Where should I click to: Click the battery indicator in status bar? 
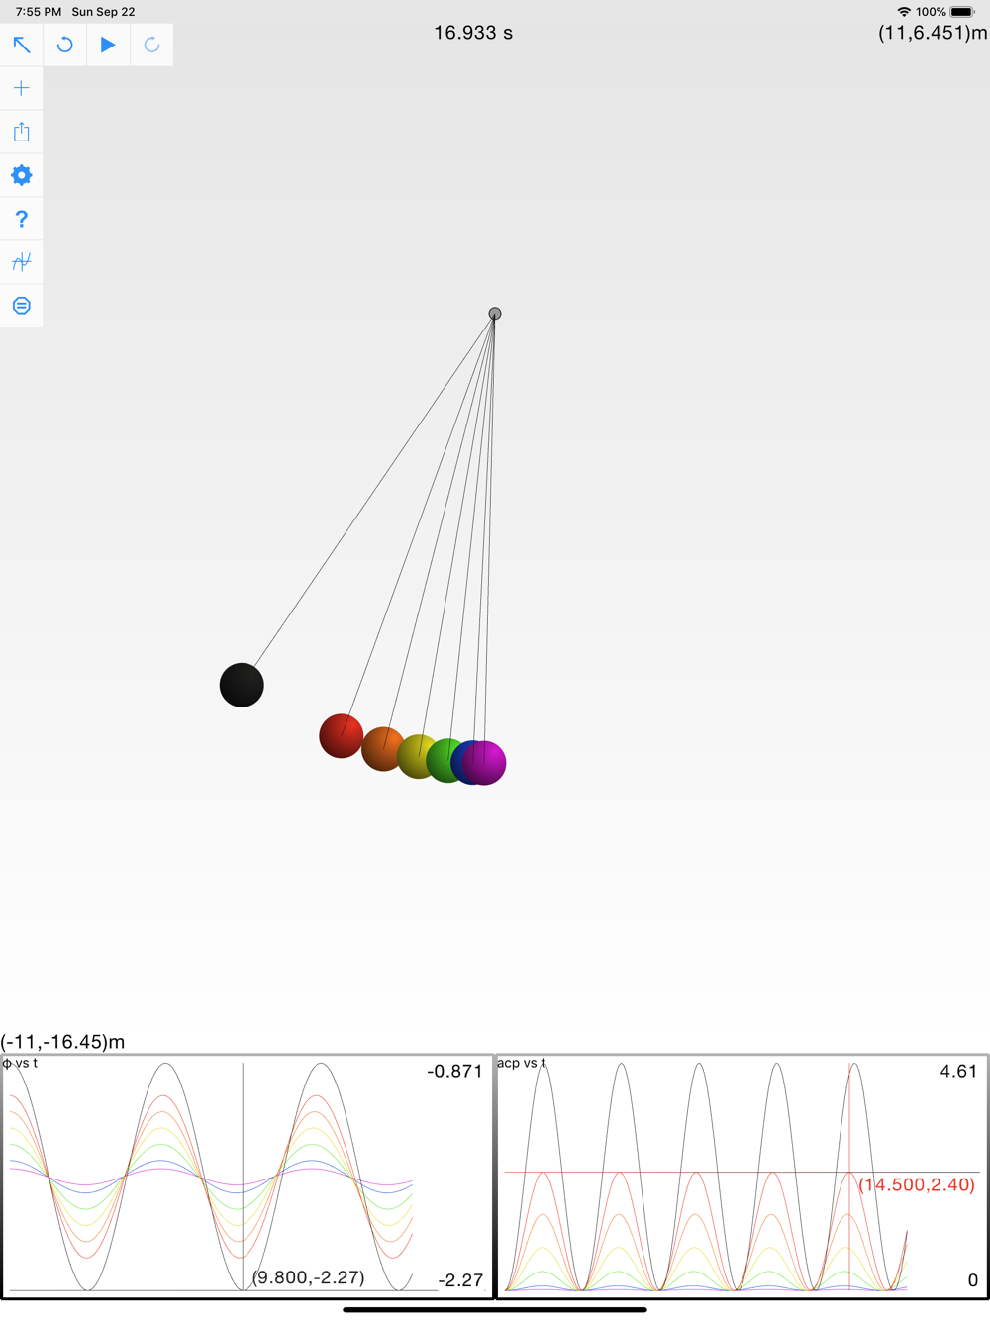962,12
